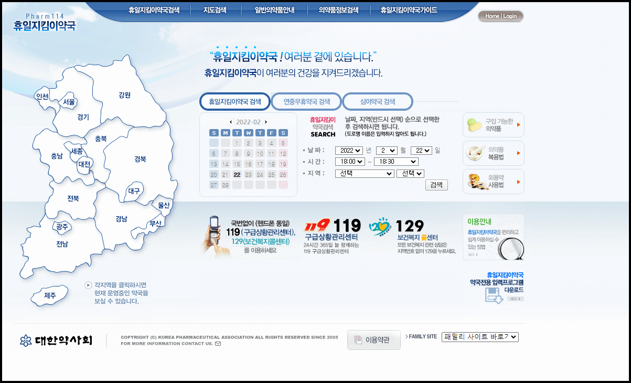Image resolution: width=631 pixels, height=383 pixels.
Task: Open 일반의약품안내 top menu
Action: click(274, 10)
